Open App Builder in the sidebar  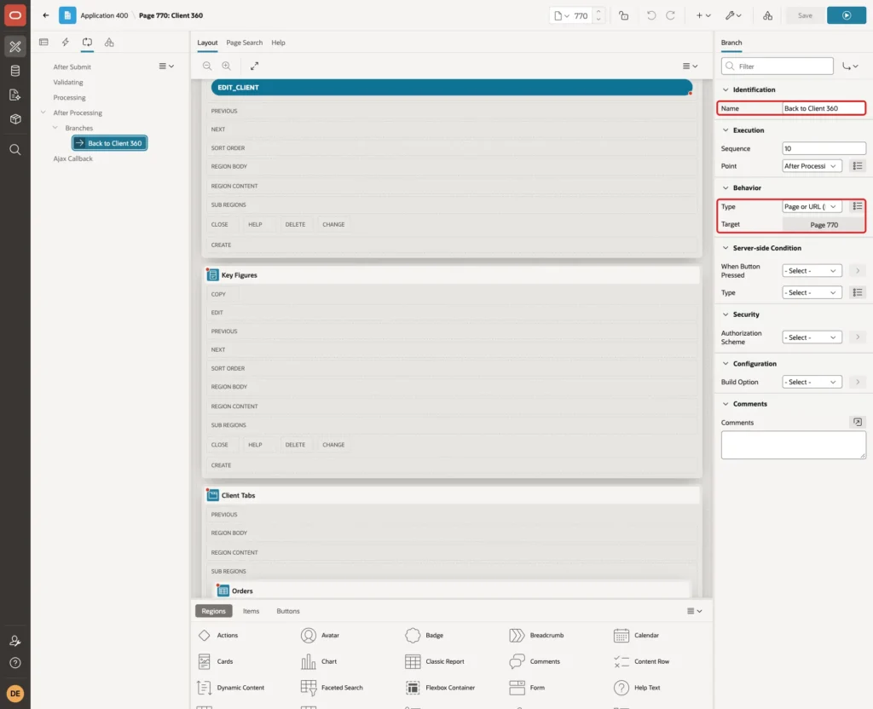tap(15, 47)
